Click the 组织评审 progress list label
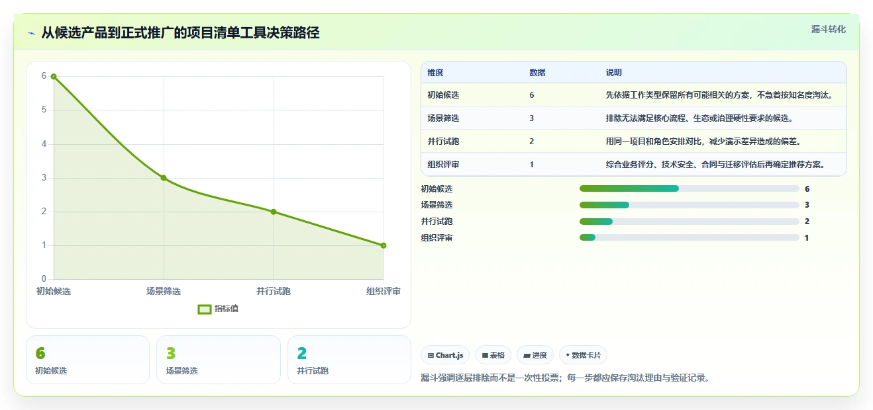 (437, 238)
